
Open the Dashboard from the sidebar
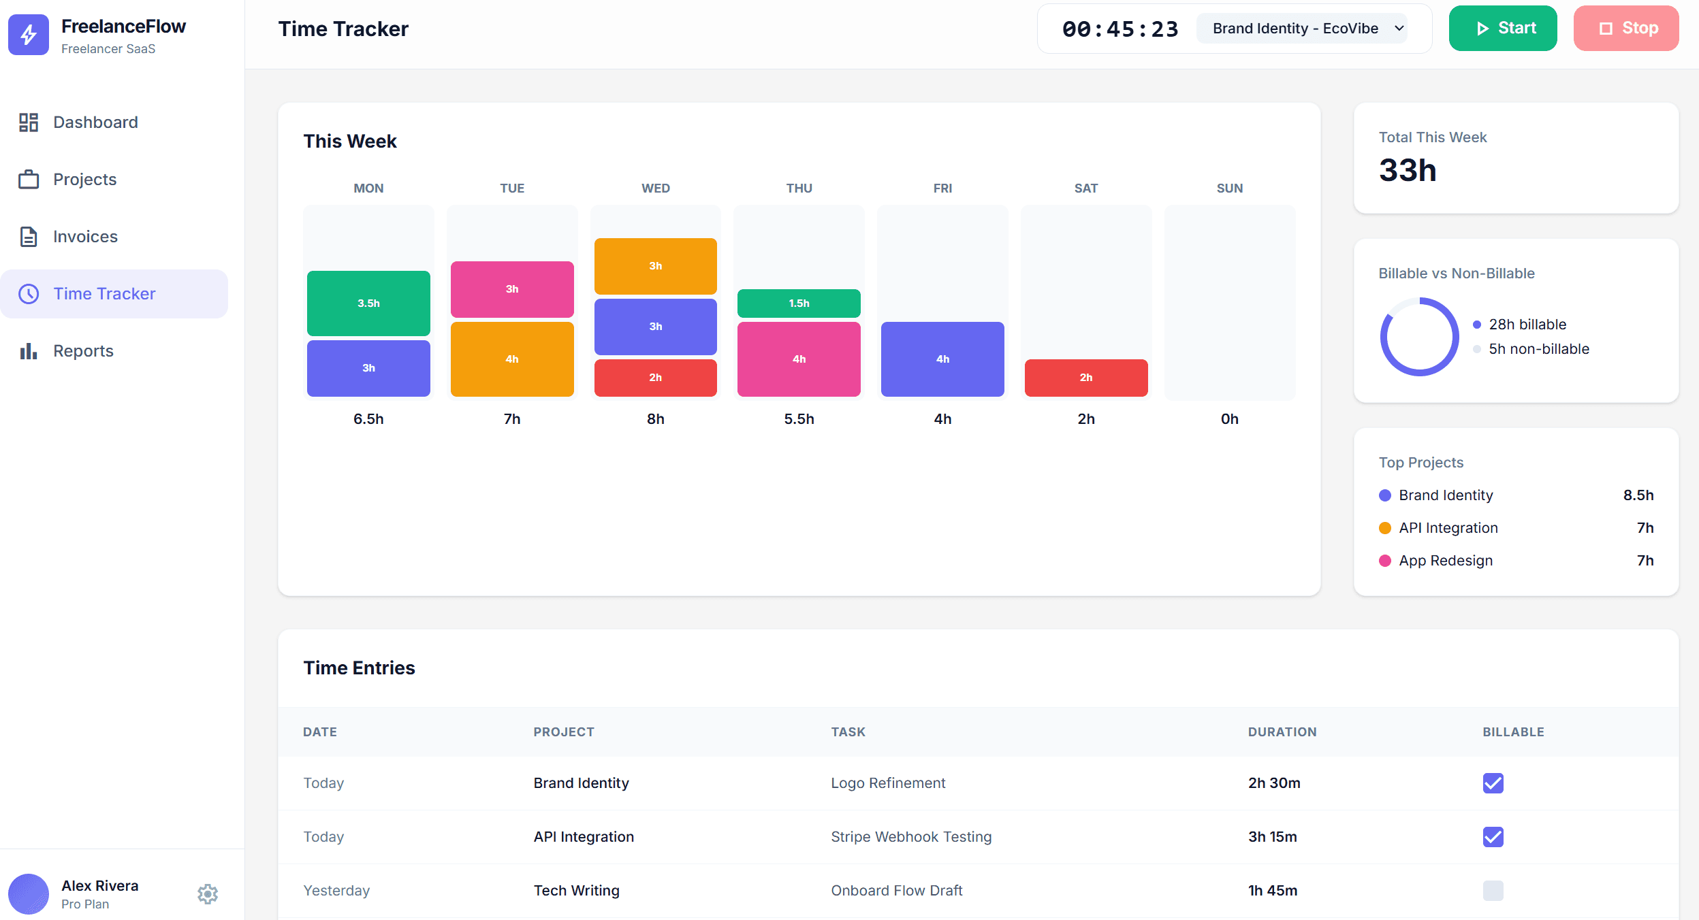click(95, 122)
